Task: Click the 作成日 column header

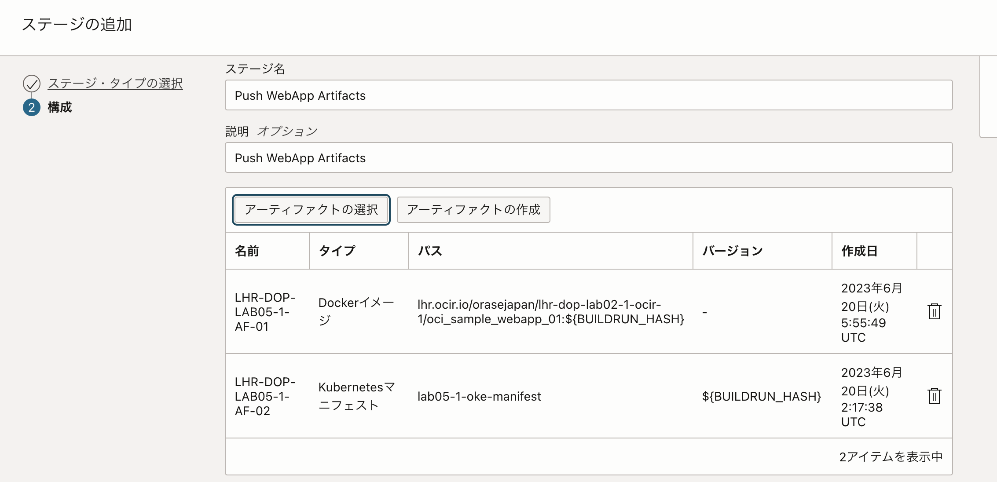Action: tap(859, 251)
